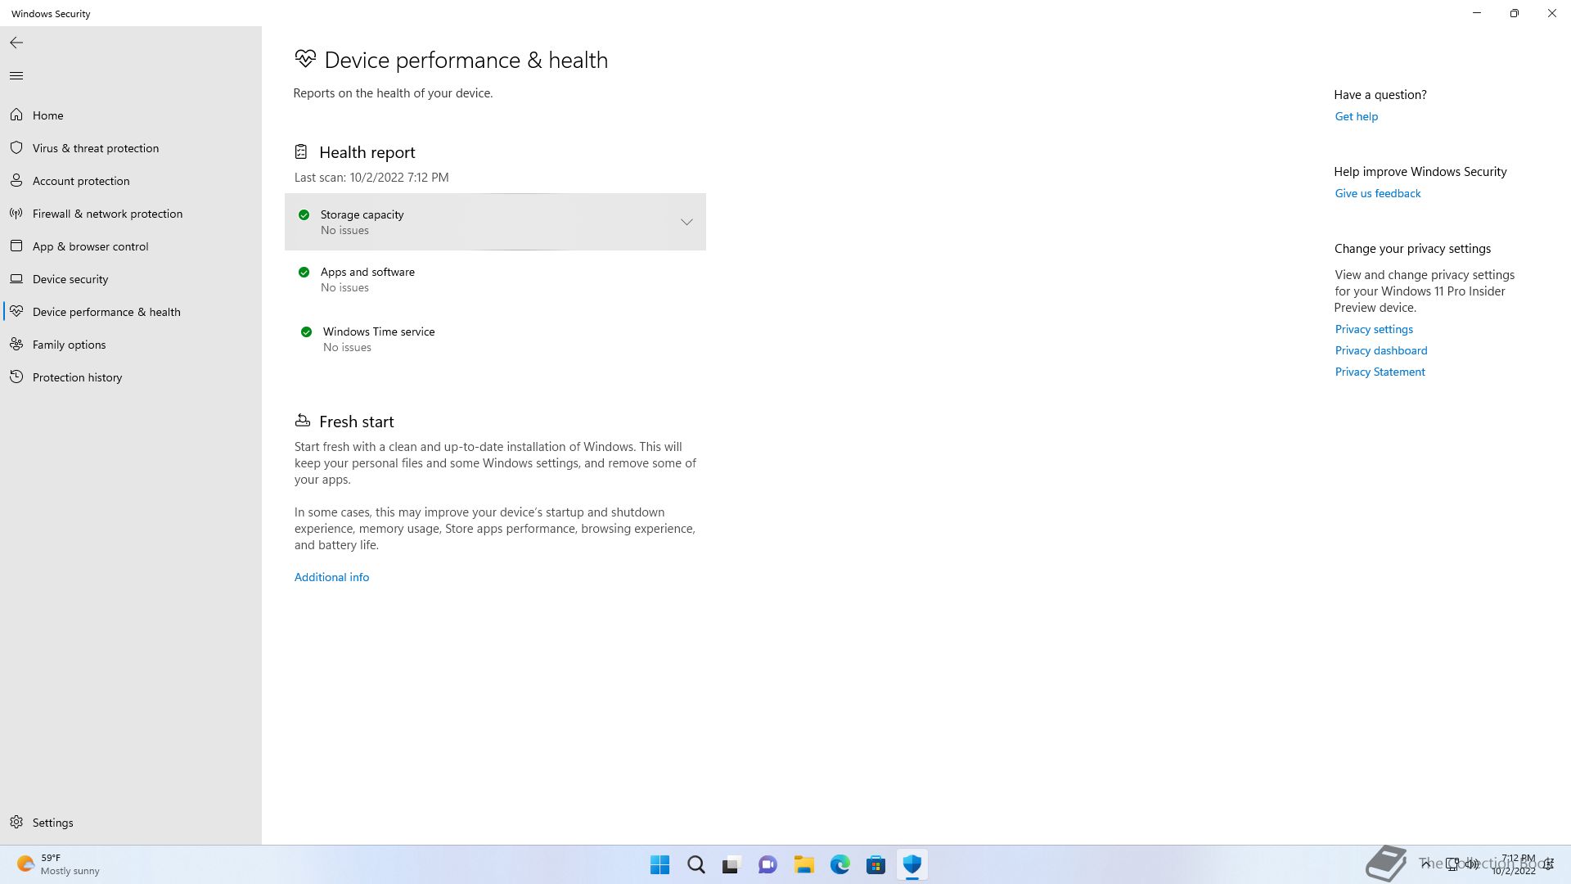This screenshot has width=1571, height=884.
Task: Open weather widget showing 59°F
Action: (x=59, y=864)
